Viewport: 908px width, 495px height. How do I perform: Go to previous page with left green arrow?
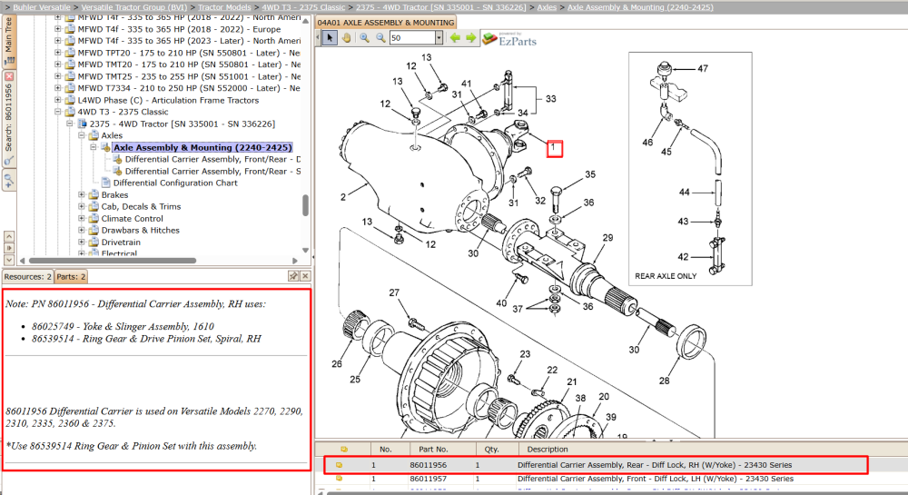point(455,37)
